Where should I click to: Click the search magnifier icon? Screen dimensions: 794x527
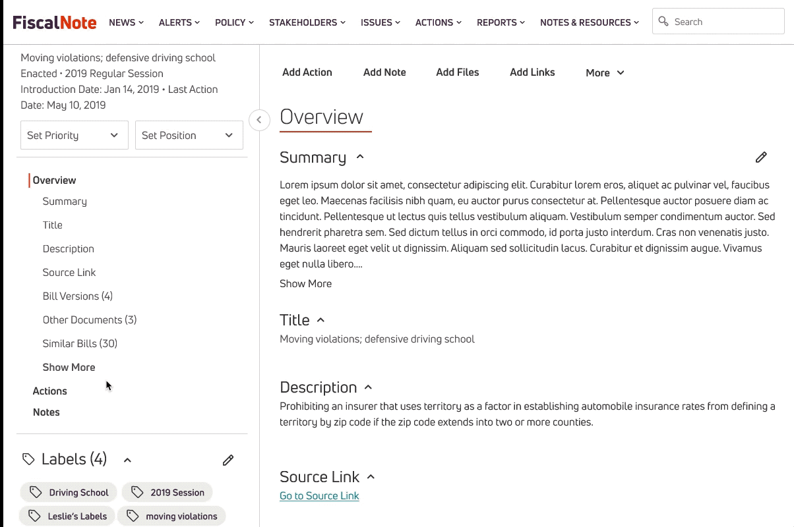coord(663,22)
